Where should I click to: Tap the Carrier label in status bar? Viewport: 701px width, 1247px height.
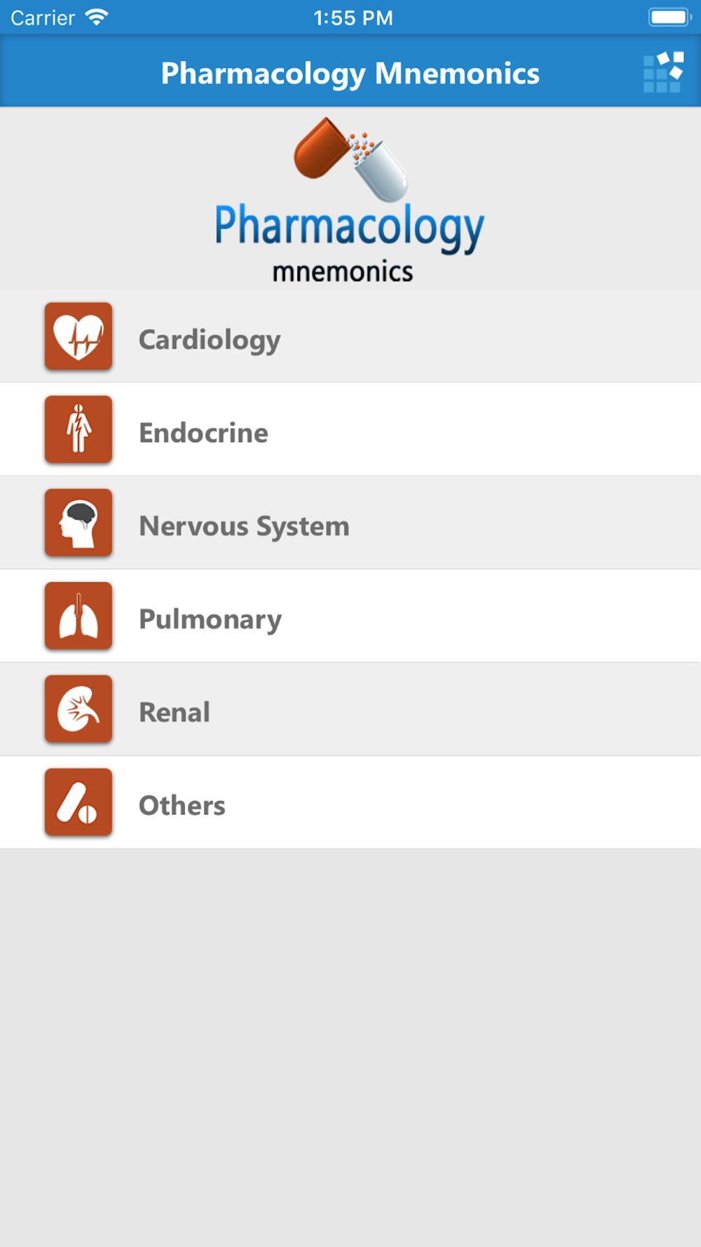43,18
